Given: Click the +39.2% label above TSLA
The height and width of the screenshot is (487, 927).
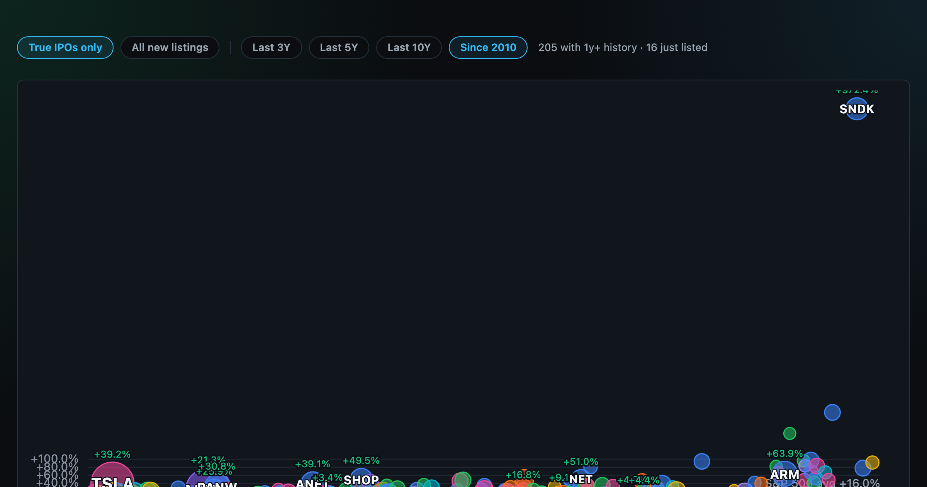Looking at the screenshot, I should click(112, 454).
